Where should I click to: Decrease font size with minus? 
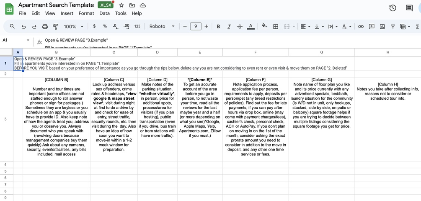[185, 26]
